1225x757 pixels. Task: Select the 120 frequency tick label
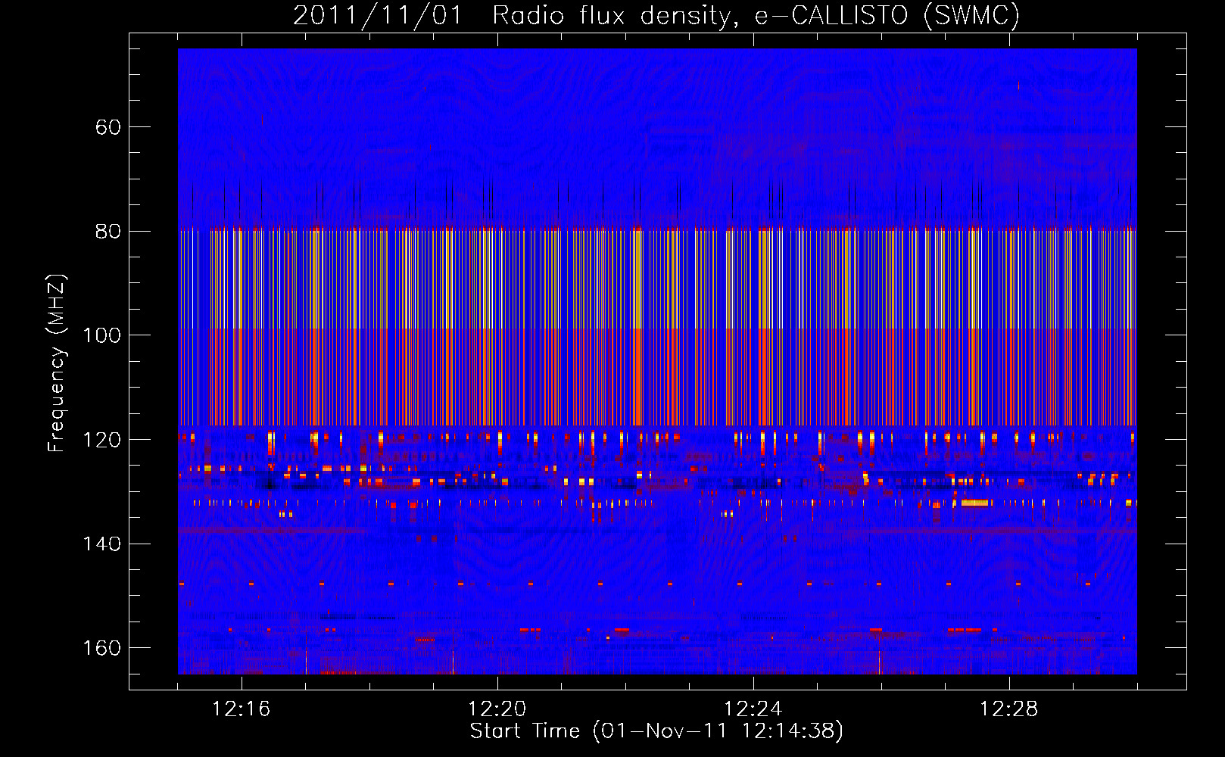101,440
